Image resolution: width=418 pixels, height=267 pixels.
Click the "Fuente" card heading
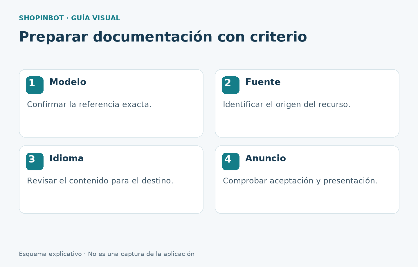[263, 82]
